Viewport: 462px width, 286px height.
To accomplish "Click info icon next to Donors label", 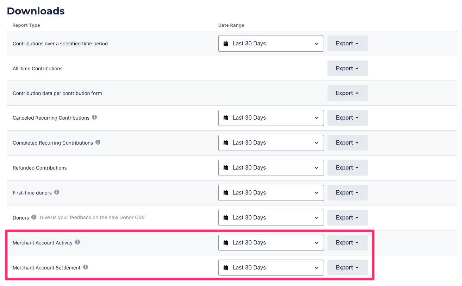I will point(34,217).
